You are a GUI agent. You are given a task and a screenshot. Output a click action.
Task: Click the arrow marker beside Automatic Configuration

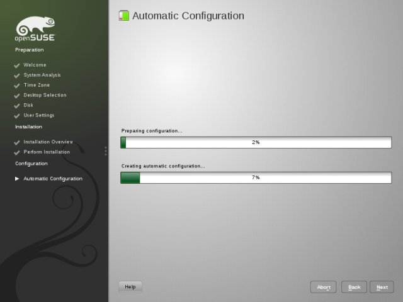point(17,179)
